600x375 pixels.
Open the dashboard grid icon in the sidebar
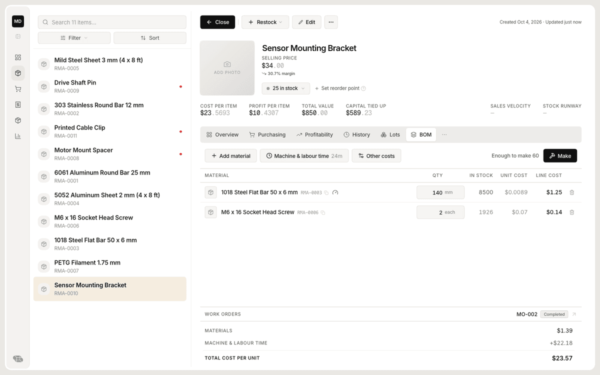tap(18, 57)
